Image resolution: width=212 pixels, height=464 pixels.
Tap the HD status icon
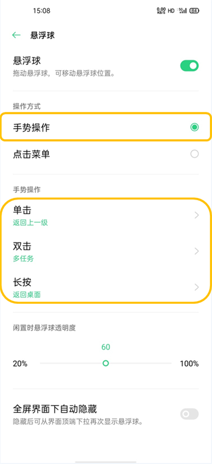click(x=171, y=11)
